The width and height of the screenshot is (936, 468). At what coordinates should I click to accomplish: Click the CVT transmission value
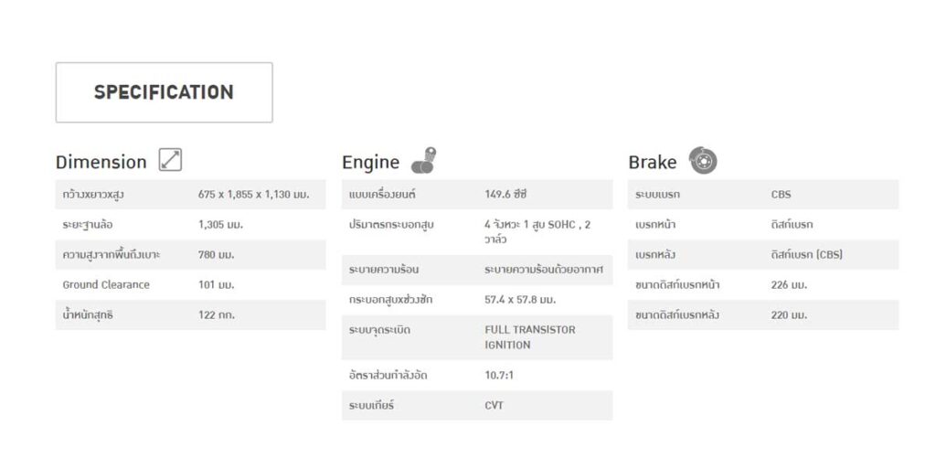coord(494,405)
